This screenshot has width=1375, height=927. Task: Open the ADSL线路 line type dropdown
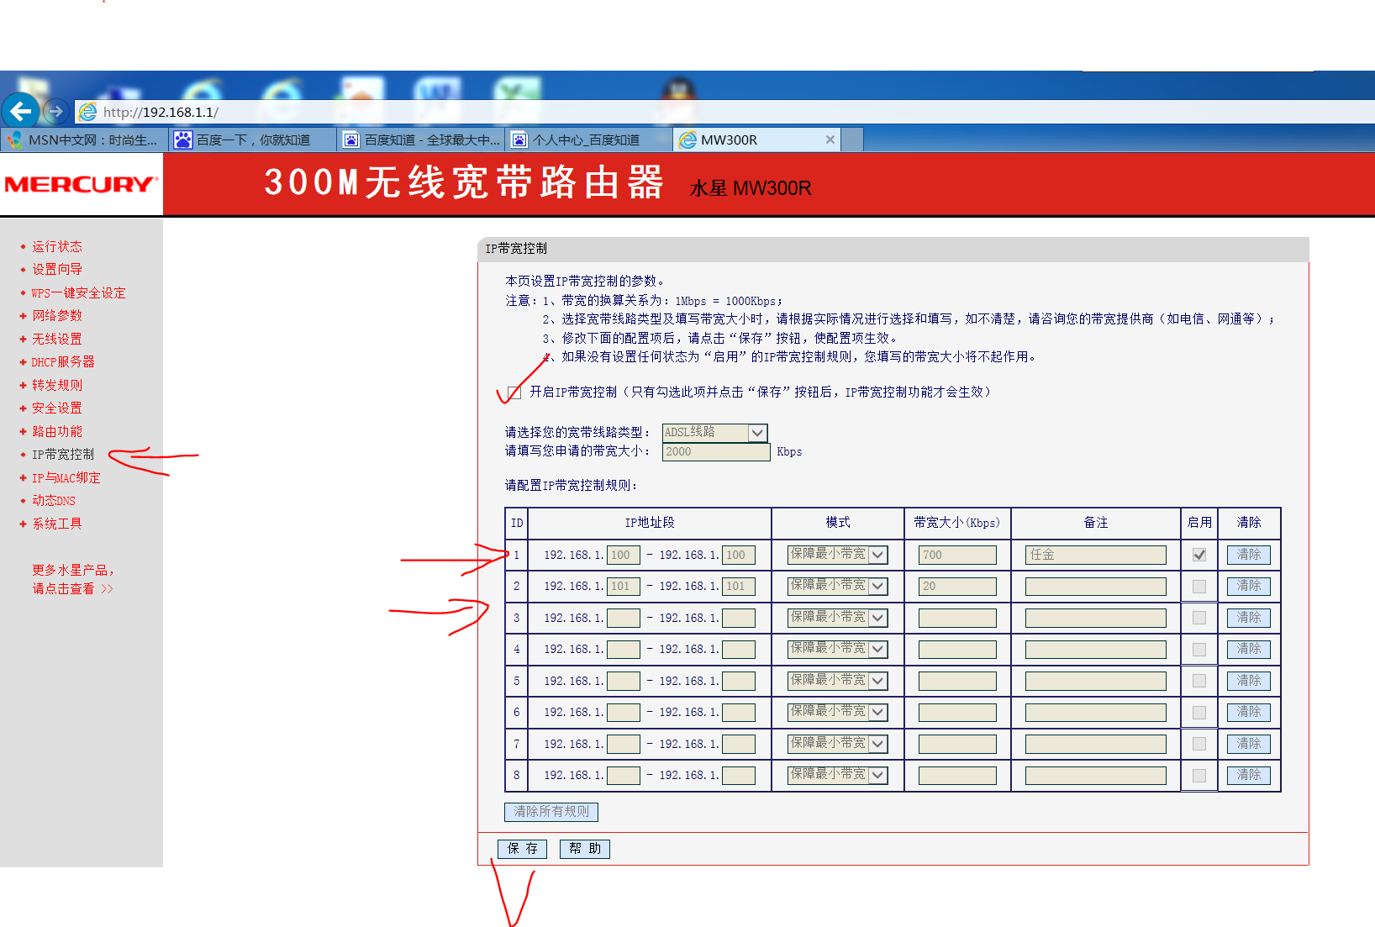714,432
